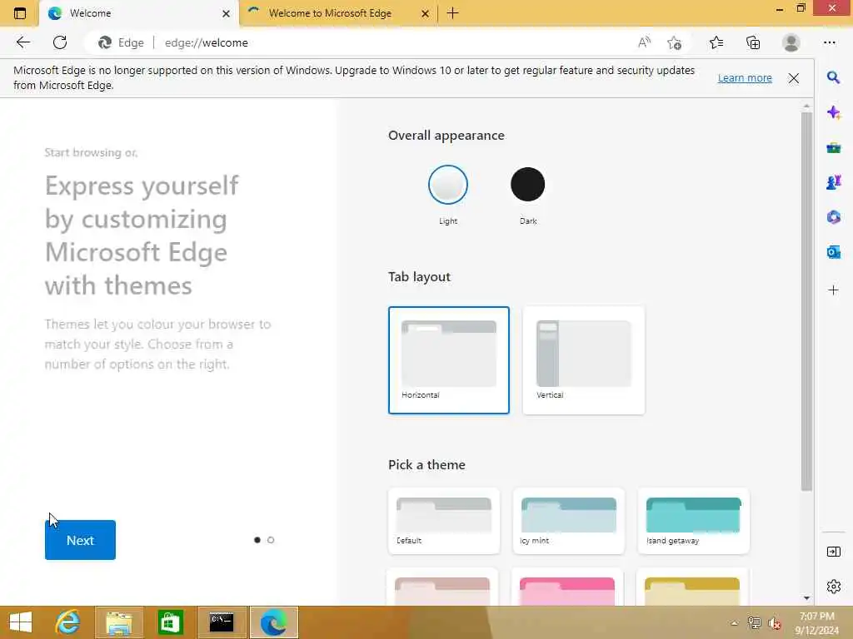
Task: Open the network tray icon
Action: (x=754, y=623)
